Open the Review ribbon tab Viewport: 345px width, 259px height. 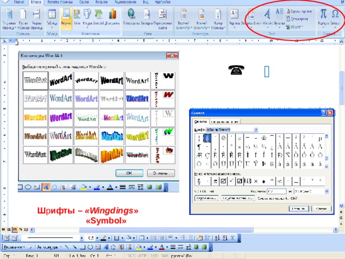pos(125,2)
